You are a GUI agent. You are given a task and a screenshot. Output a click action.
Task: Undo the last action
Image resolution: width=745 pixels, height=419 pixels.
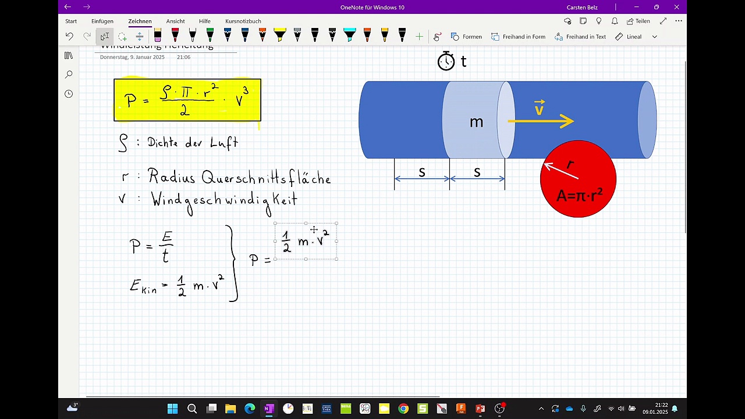69,37
